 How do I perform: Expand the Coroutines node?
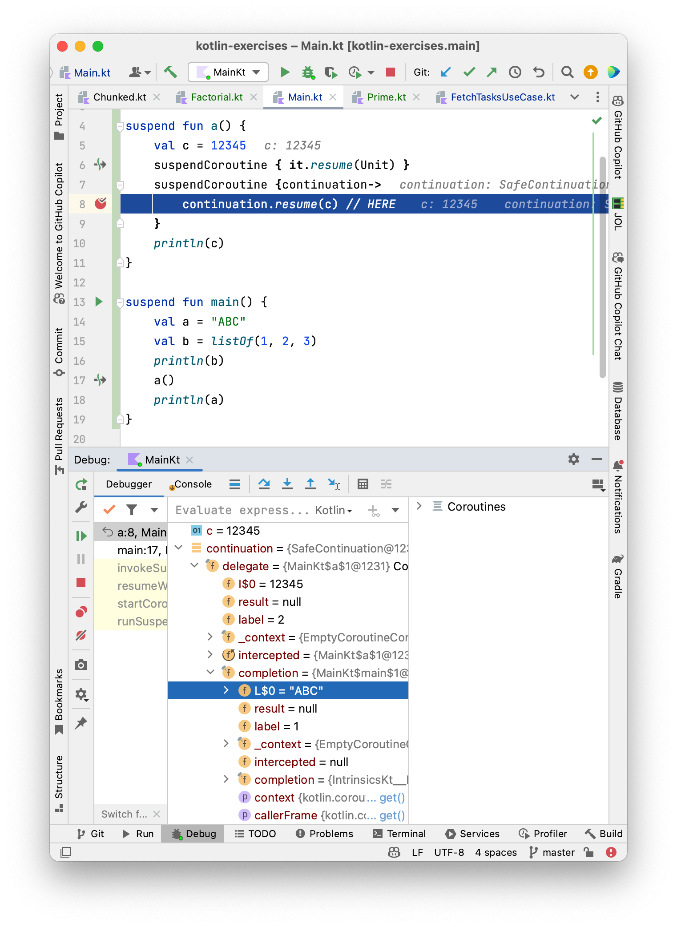click(419, 506)
